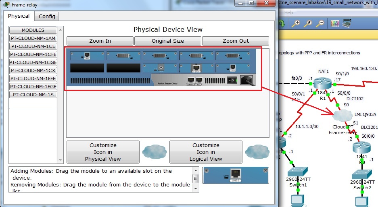Click the Frame-relay window title icon
This screenshot has height=207, width=378.
(6, 4)
